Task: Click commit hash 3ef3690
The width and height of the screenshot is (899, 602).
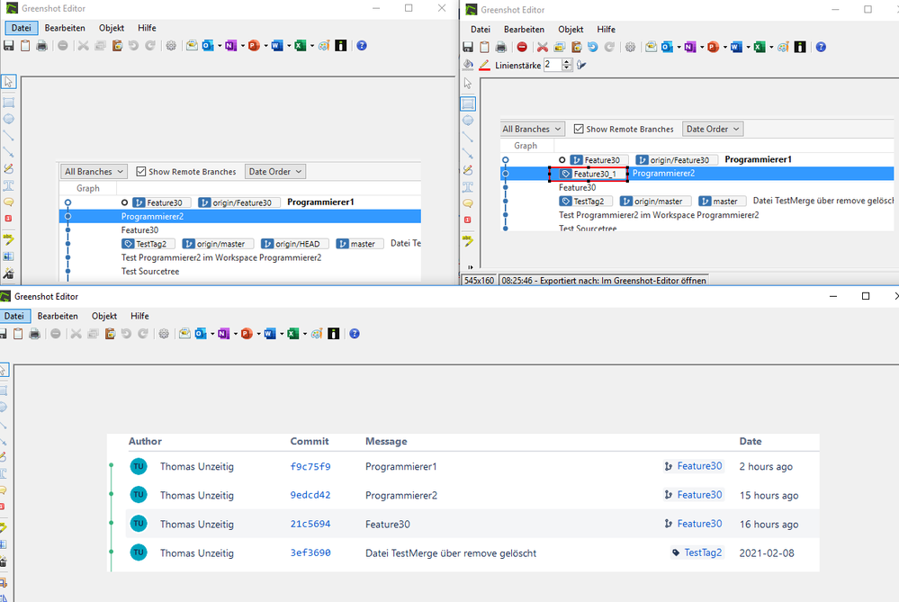Action: click(x=310, y=553)
